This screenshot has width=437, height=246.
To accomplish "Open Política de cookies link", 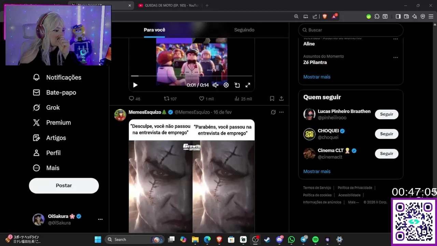I will (317, 195).
